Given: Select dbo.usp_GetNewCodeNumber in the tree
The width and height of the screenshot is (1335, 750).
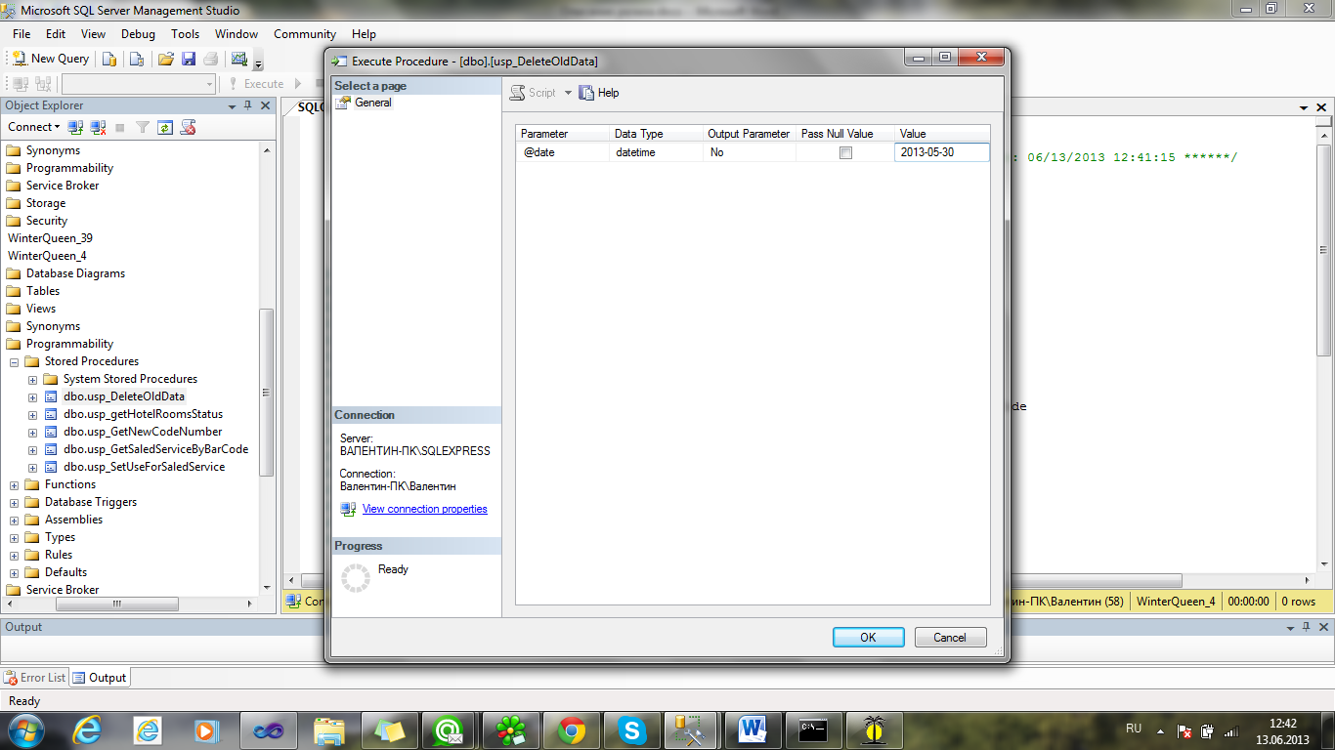Looking at the screenshot, I should tap(142, 432).
